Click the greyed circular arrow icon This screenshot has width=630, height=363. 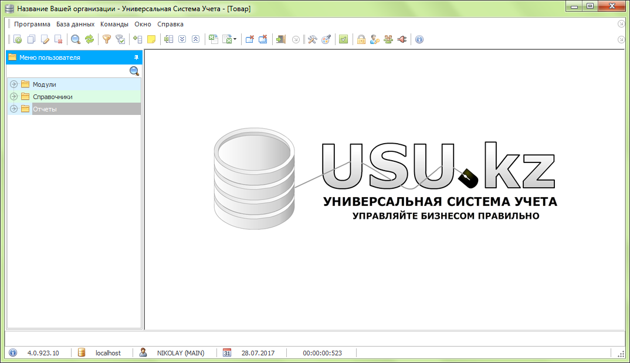pyautogui.click(x=296, y=39)
